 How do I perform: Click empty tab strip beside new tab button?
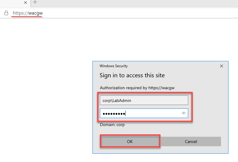pyautogui.click(x=137, y=3)
